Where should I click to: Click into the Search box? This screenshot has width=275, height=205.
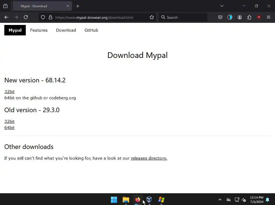(x=183, y=17)
